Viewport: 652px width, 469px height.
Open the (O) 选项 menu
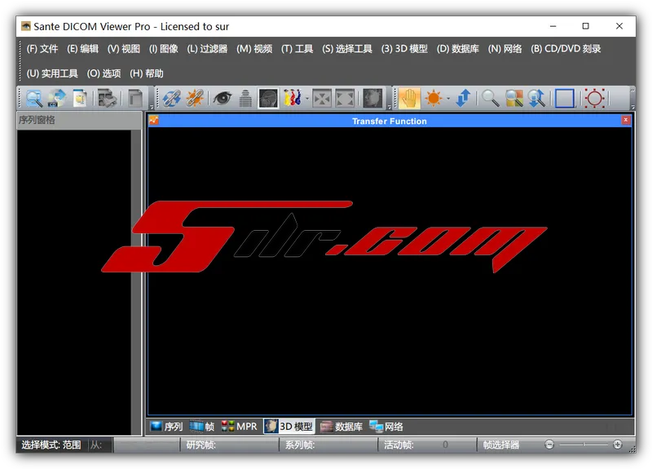point(104,73)
